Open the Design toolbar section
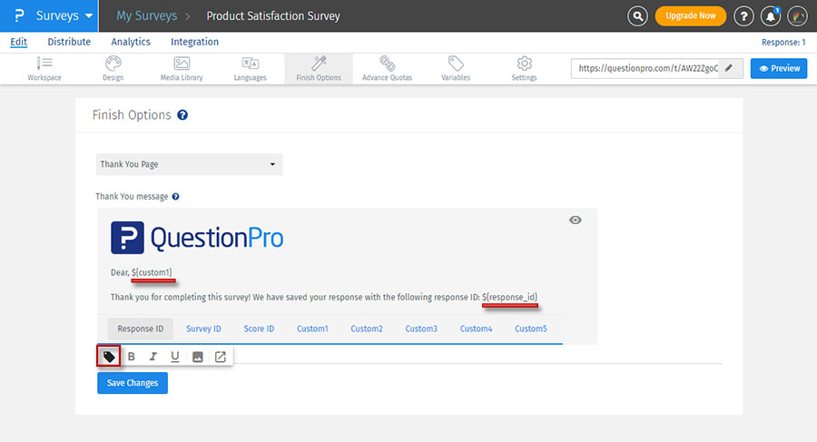817x442 pixels. click(x=113, y=68)
